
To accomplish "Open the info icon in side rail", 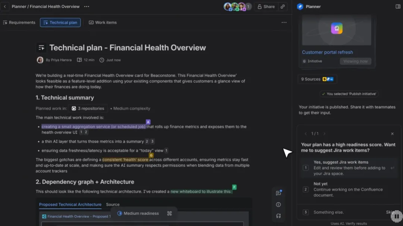I will click(x=278, y=205).
